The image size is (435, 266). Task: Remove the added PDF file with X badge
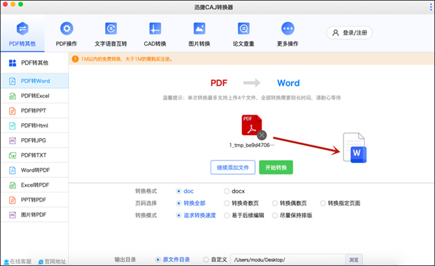point(262,135)
